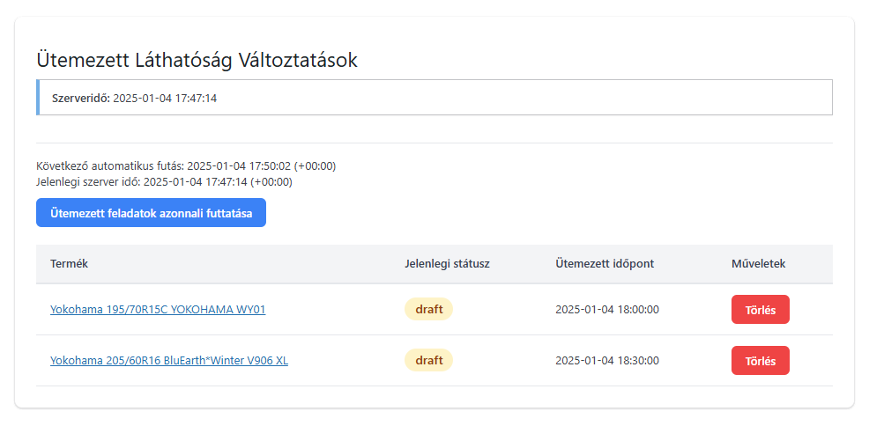Select draft status badge for BluEarth*Winter row

coord(428,361)
